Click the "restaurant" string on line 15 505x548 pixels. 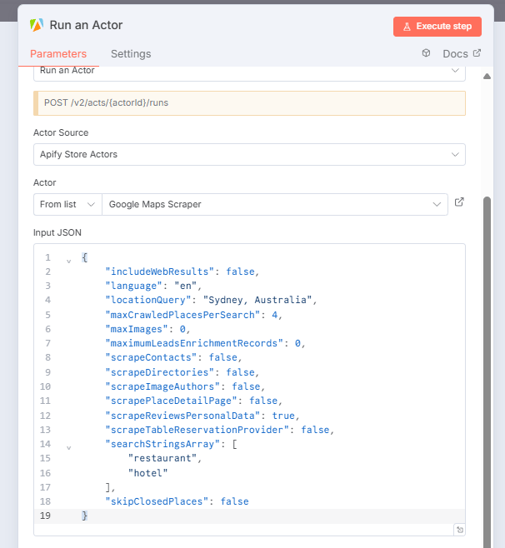click(162, 458)
